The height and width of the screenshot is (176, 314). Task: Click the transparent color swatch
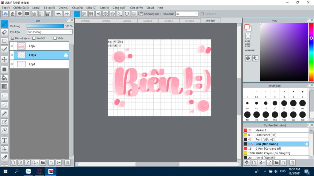pos(248,36)
